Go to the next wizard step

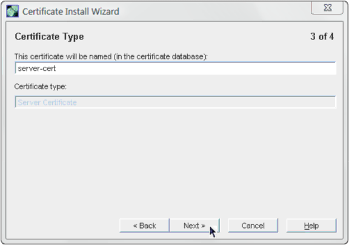(194, 226)
